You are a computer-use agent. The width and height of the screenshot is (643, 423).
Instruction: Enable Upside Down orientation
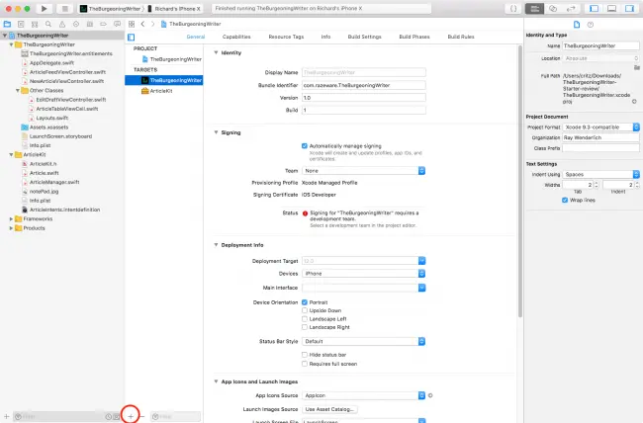coord(305,310)
